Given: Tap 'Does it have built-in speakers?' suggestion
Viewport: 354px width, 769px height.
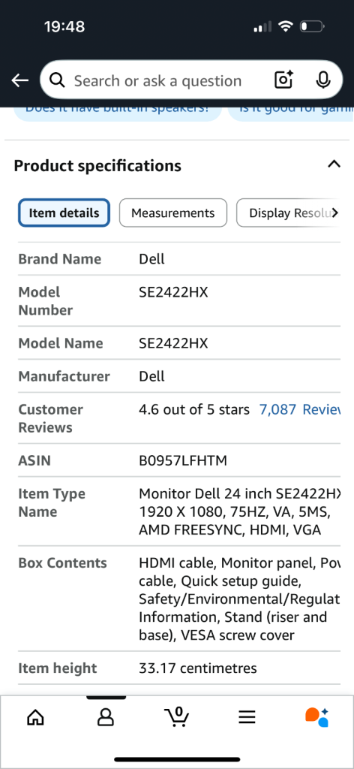Looking at the screenshot, I should pos(118,111).
